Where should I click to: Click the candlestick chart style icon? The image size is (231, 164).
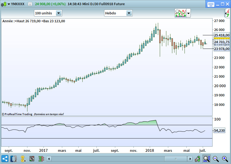4,4
